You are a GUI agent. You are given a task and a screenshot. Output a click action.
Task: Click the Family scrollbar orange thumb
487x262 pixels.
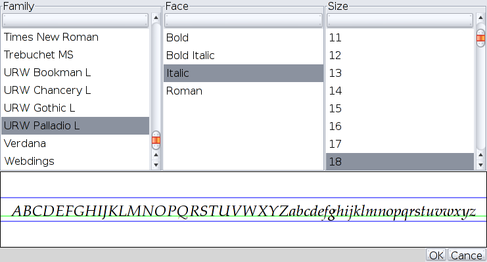(156, 141)
